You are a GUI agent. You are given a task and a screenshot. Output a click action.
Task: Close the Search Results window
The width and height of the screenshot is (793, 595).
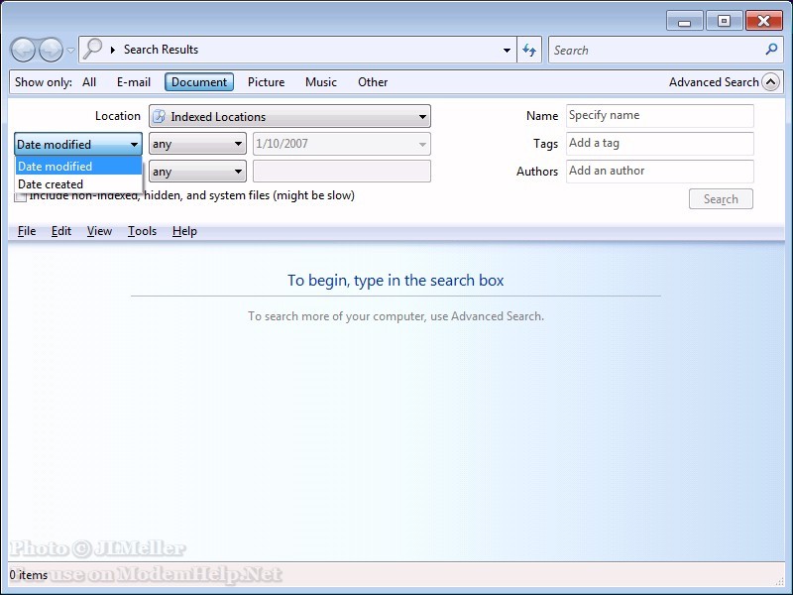point(763,21)
